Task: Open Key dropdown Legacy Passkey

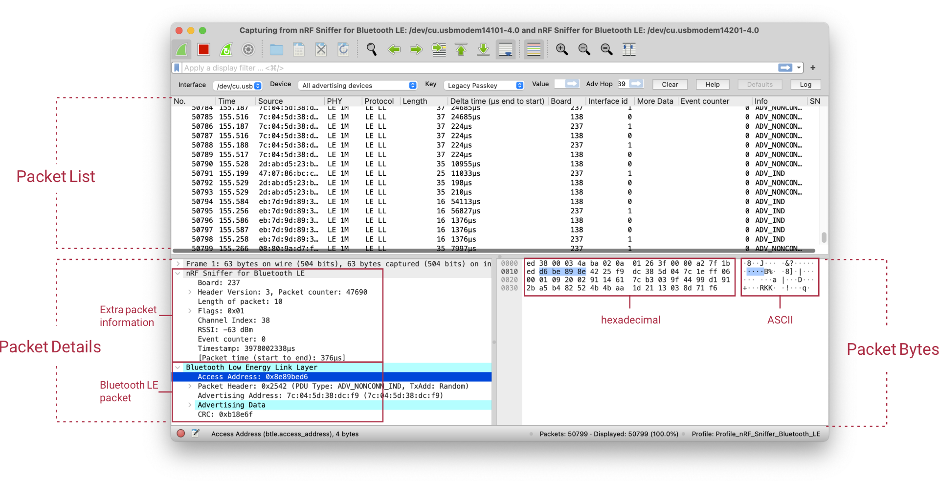Action: point(484,85)
